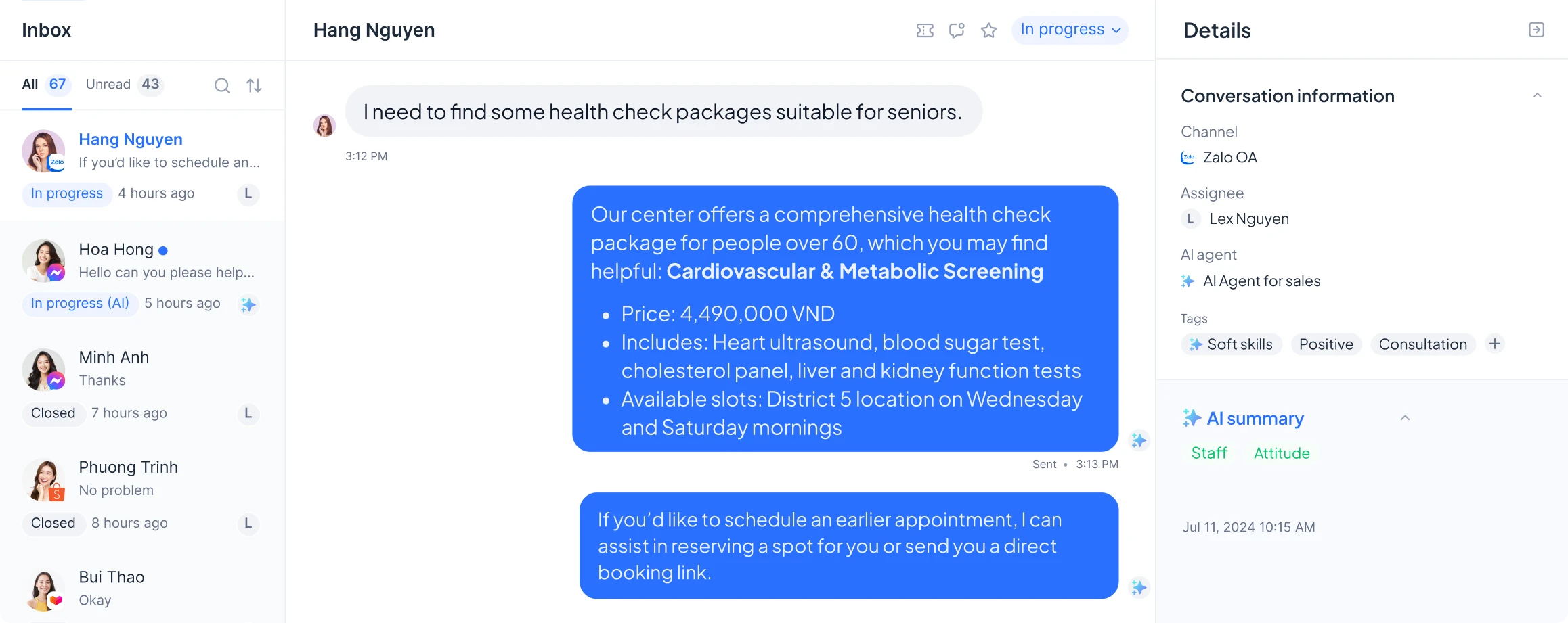Screen dimensions: 1568x623
Task: Click the ticket icon in chat header
Action: coord(925,30)
